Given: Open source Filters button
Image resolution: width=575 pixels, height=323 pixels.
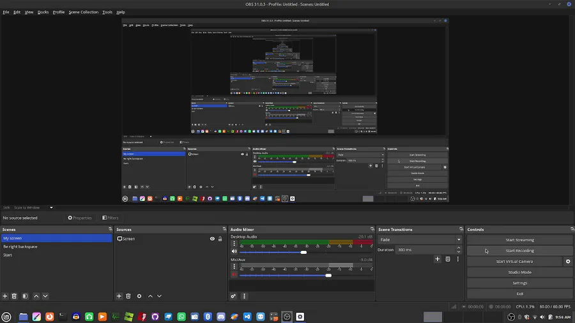Looking at the screenshot, I should click(111, 218).
